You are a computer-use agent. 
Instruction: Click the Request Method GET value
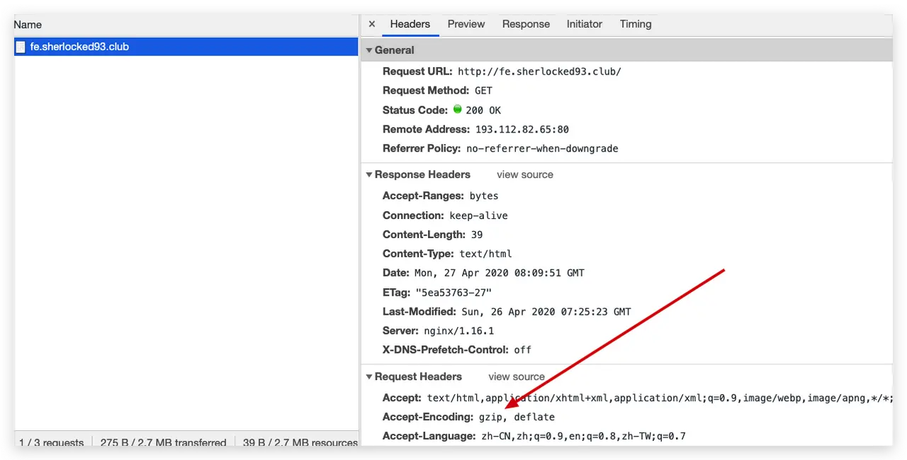pos(483,91)
